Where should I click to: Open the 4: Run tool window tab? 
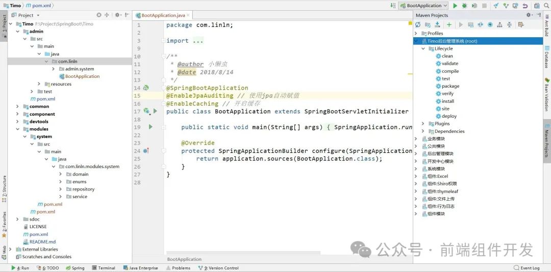pyautogui.click(x=20, y=268)
